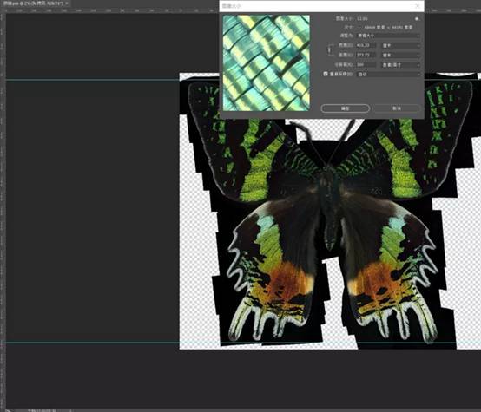Open the Fit To preset dropdown
This screenshot has height=412, width=481.
tap(388, 36)
